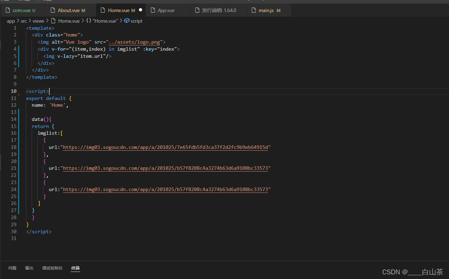
Task: Click the <div class="home"> line
Action: point(58,35)
